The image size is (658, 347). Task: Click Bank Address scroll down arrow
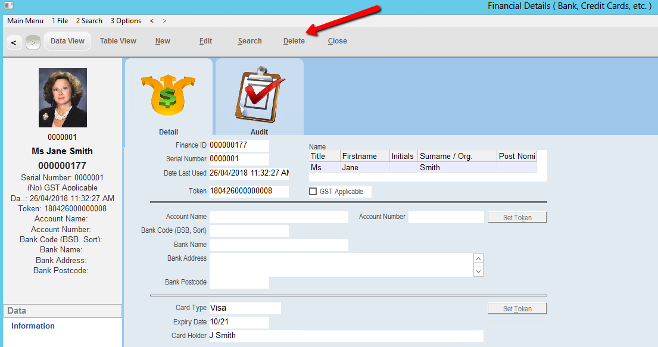click(478, 271)
